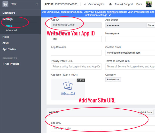This screenshot has height=133, width=155.
Task: Click the App Domains input field
Action: pyautogui.click(x=76, y=53)
